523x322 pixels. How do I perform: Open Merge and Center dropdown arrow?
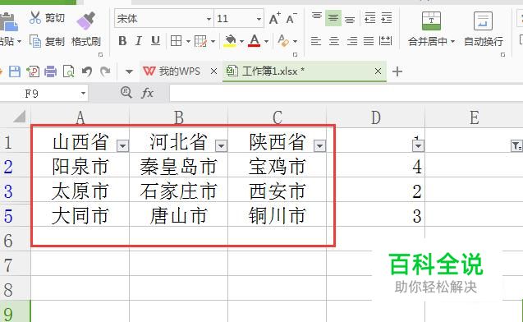coord(452,42)
